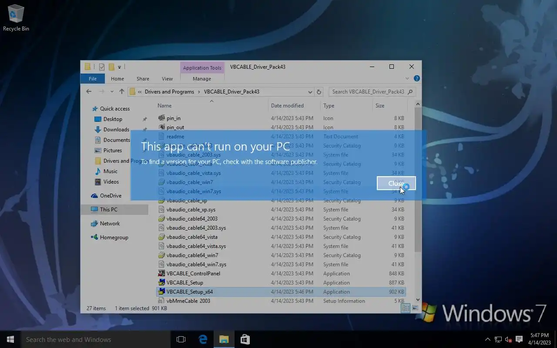This screenshot has width=557, height=348.
Task: Switch to the View ribbon tab
Action: [167, 79]
